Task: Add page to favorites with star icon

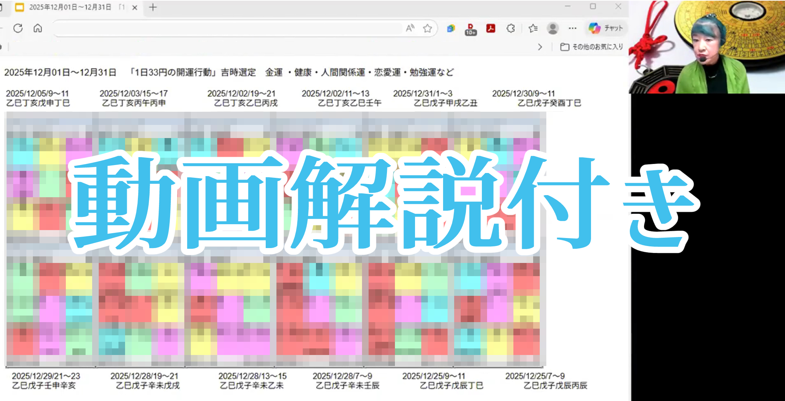Action: pos(427,28)
